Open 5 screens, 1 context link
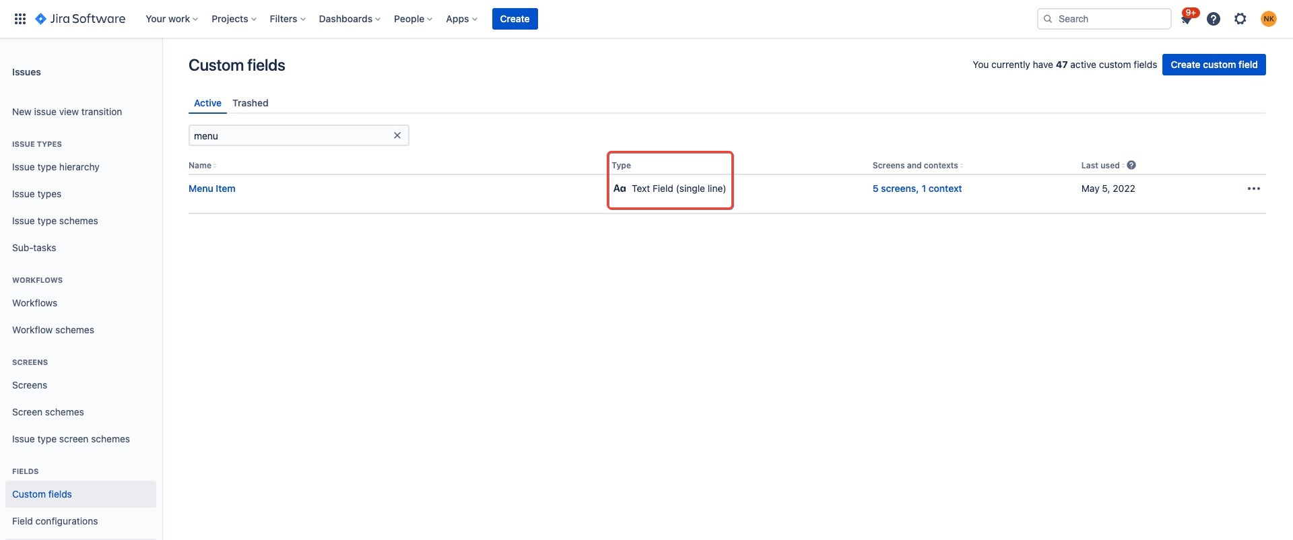Image resolution: width=1293 pixels, height=540 pixels. [x=917, y=189]
